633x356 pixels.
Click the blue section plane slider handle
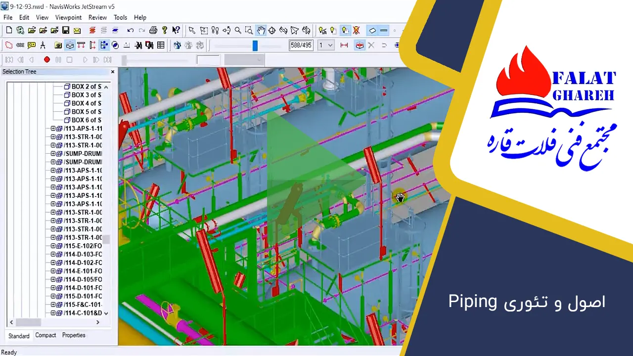[x=255, y=45]
